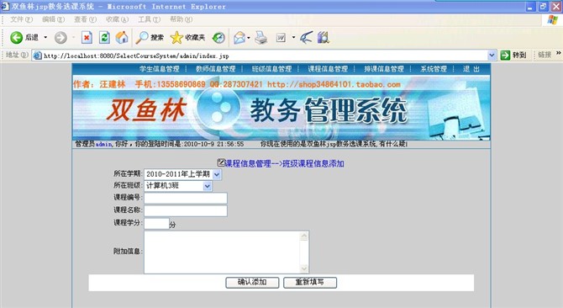Open 班级信息管理 in the site nav
This screenshot has height=308, width=563.
tap(271, 69)
